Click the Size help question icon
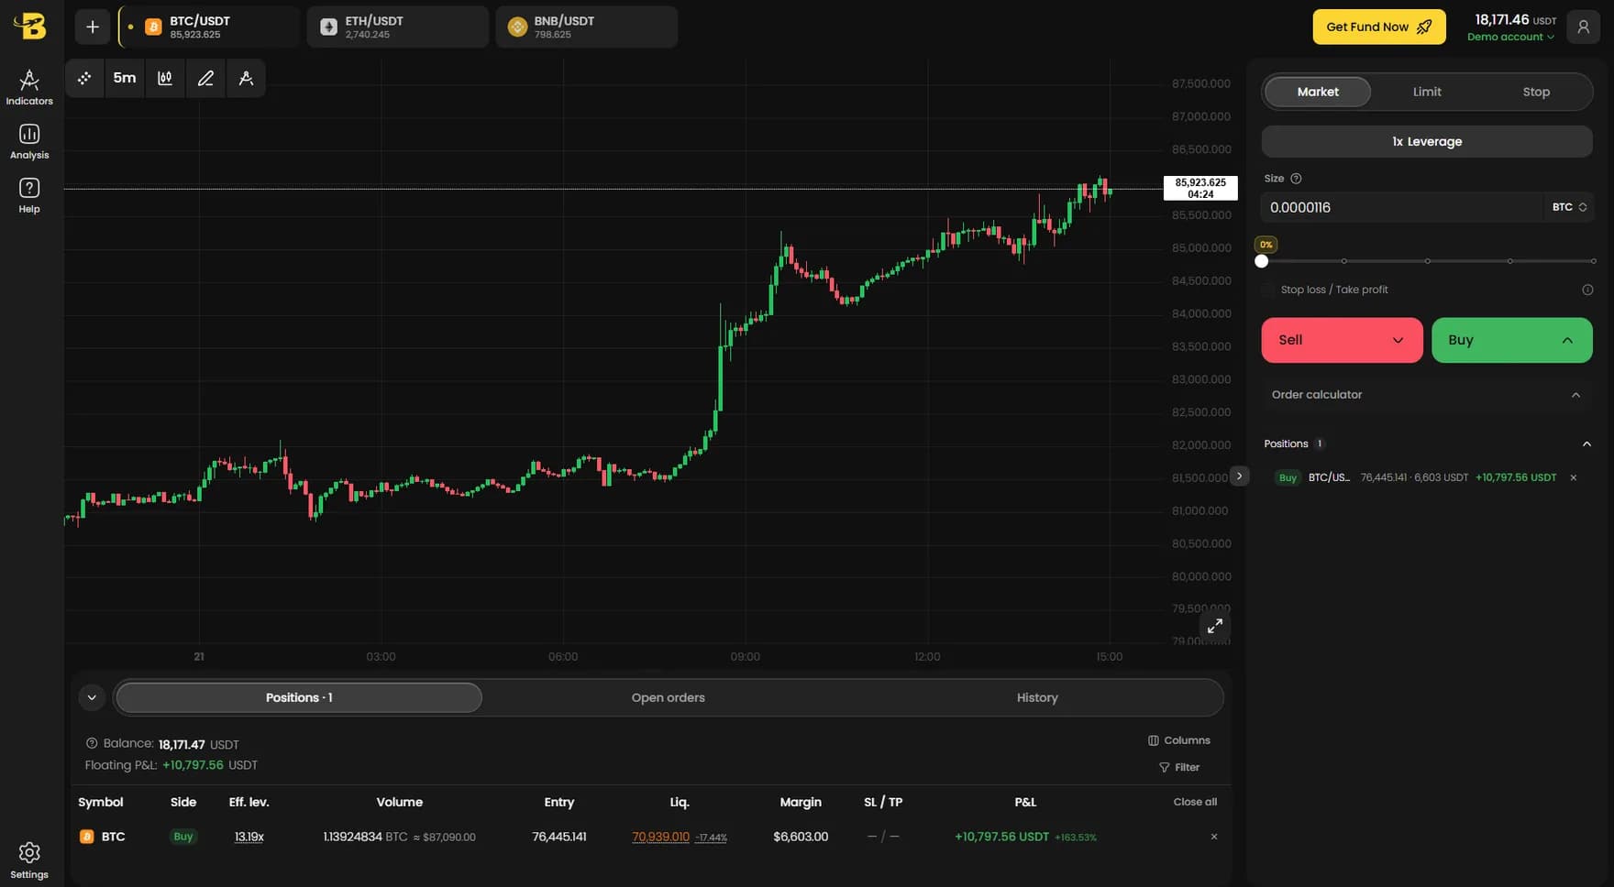 pos(1296,179)
